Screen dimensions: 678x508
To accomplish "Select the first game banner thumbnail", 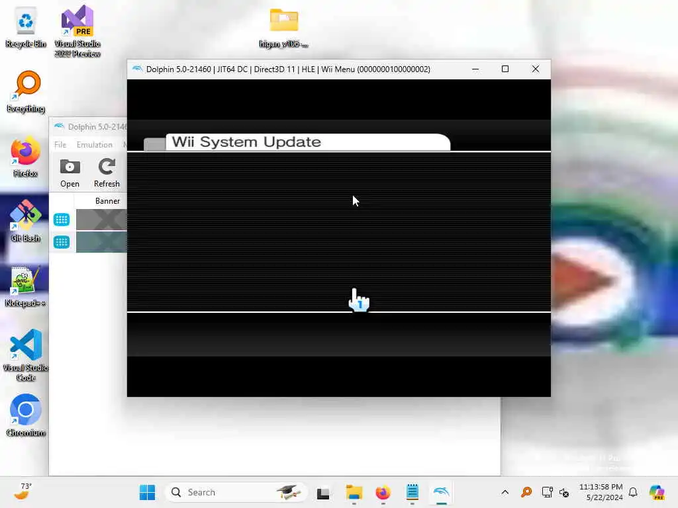I will [x=101, y=220].
